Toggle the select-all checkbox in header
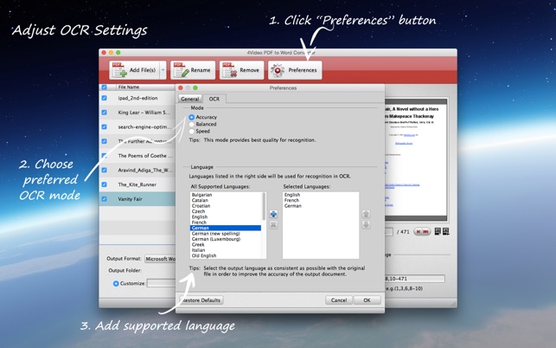556x348 pixels. pos(105,87)
